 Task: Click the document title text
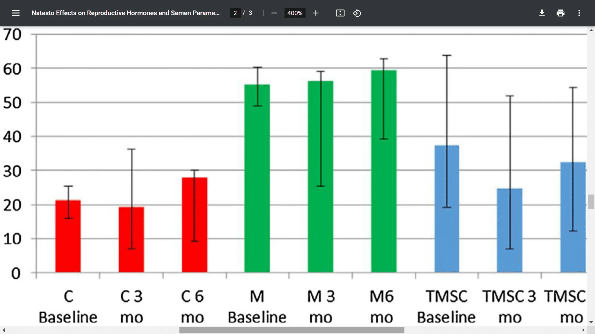(126, 13)
